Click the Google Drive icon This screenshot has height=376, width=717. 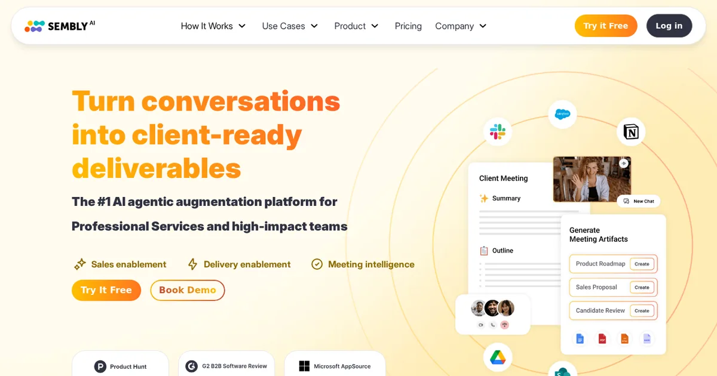click(498, 357)
